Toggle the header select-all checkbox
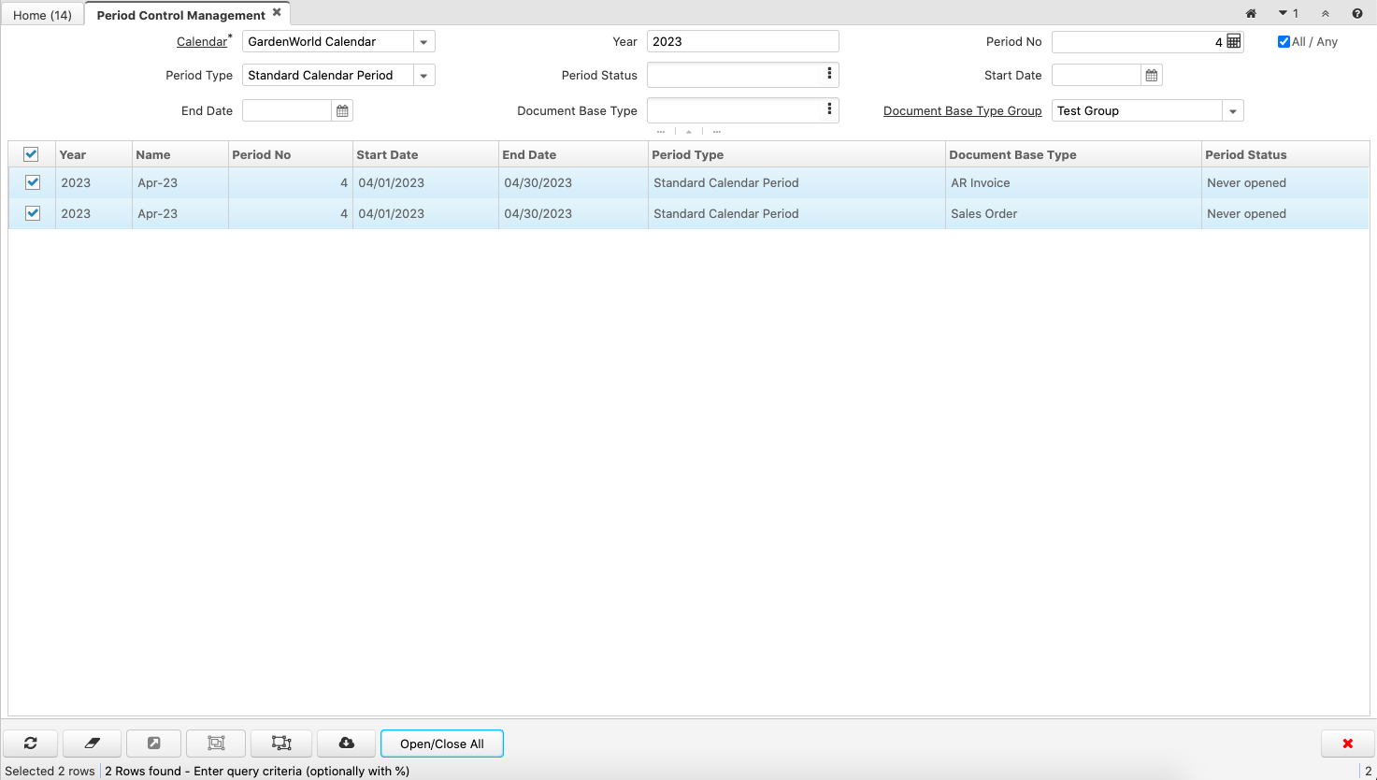1377x780 pixels. [x=32, y=153]
